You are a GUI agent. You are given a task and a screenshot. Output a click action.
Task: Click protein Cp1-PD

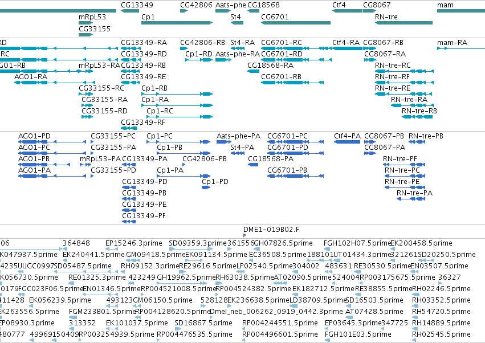point(215,182)
